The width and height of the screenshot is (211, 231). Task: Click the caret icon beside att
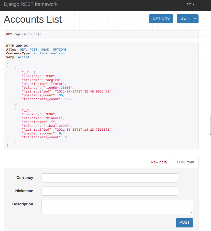(x=194, y=5)
